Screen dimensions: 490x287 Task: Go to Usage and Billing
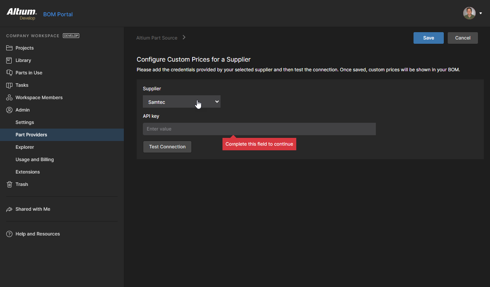pyautogui.click(x=35, y=160)
